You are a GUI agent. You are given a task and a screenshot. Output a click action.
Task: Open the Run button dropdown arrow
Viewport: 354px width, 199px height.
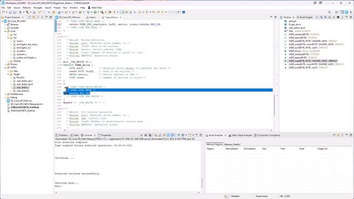click(98, 12)
